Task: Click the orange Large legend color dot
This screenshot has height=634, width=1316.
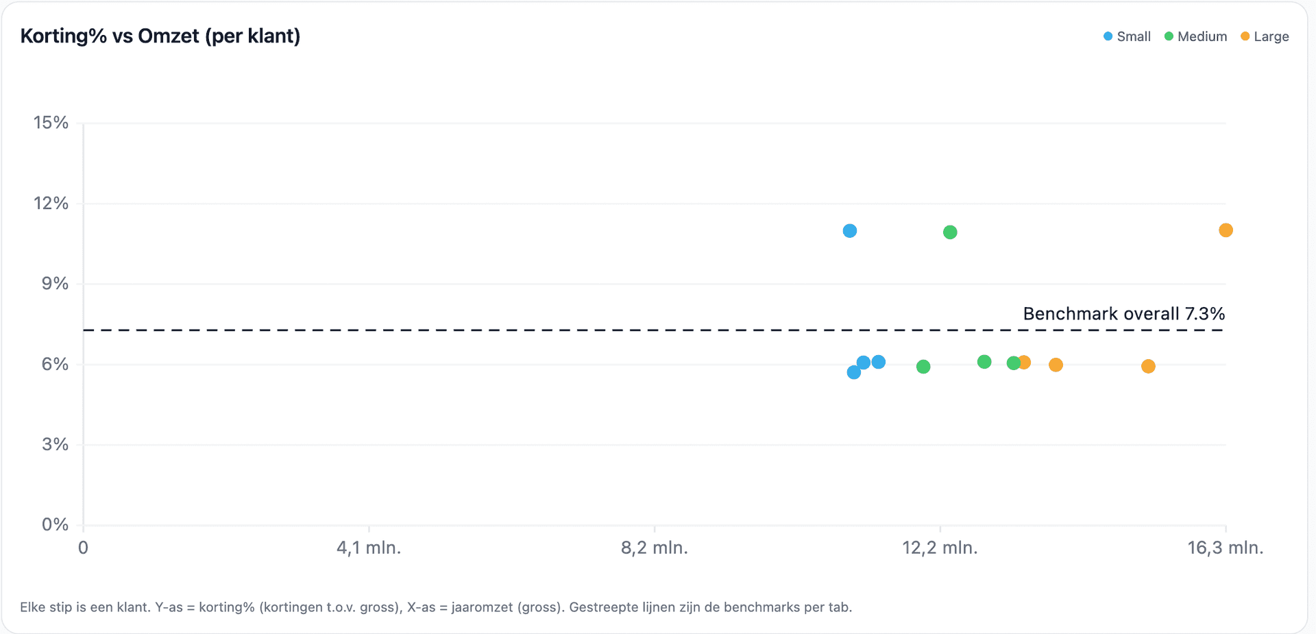Action: click(x=1245, y=36)
